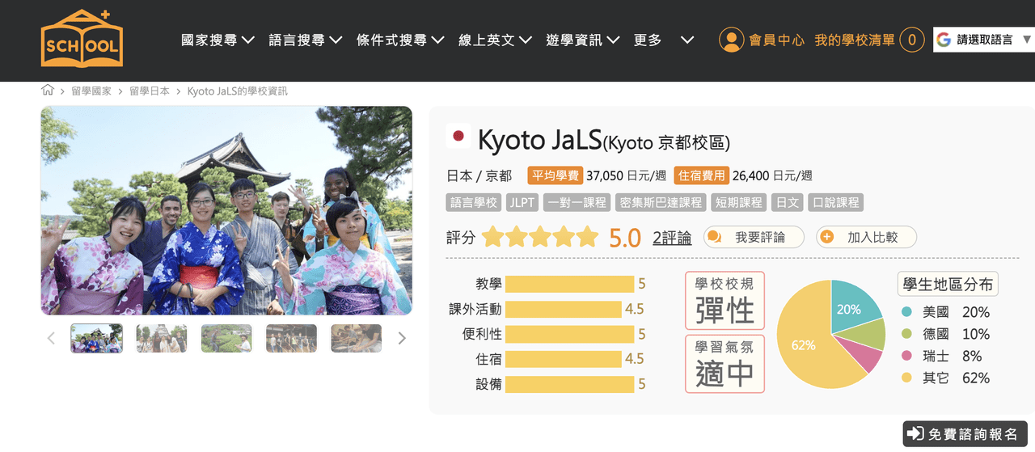Viewport: 1035px width, 452px height.
Task: Click the 62% pie chart slice
Action: 805,346
